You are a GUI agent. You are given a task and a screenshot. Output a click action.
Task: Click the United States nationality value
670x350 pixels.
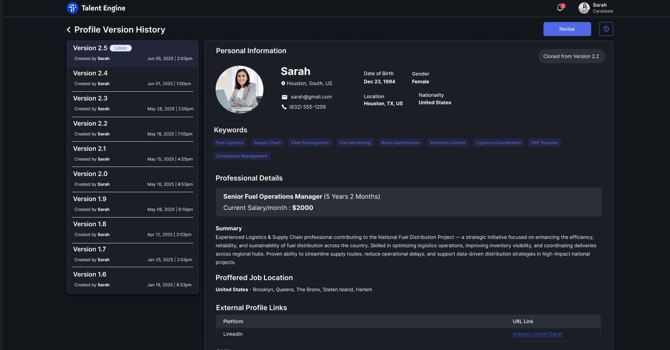(435, 103)
